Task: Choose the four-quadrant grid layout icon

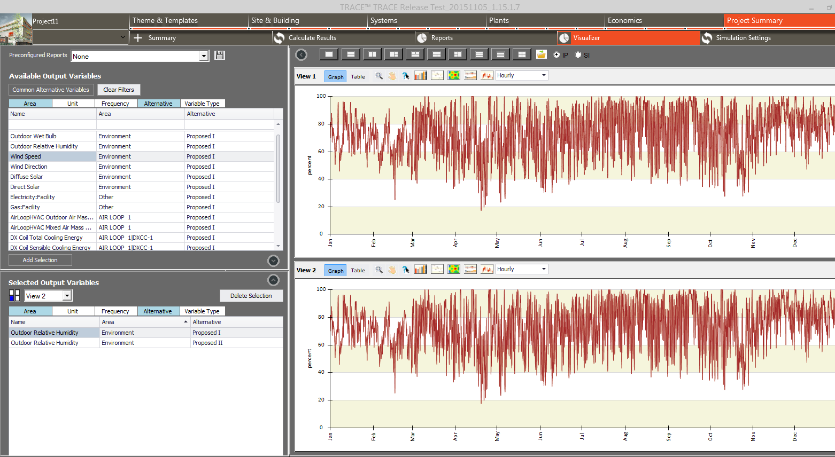Action: [522, 54]
